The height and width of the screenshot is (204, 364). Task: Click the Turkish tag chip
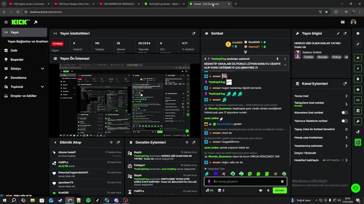[308, 57]
